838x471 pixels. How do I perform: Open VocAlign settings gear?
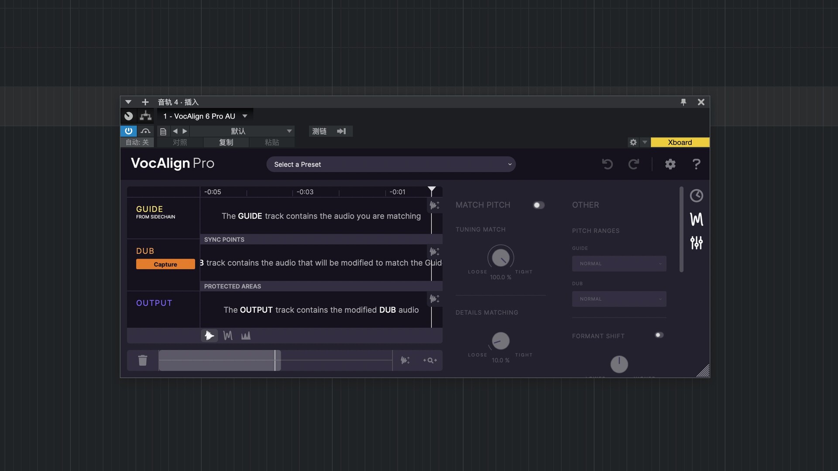pos(670,164)
